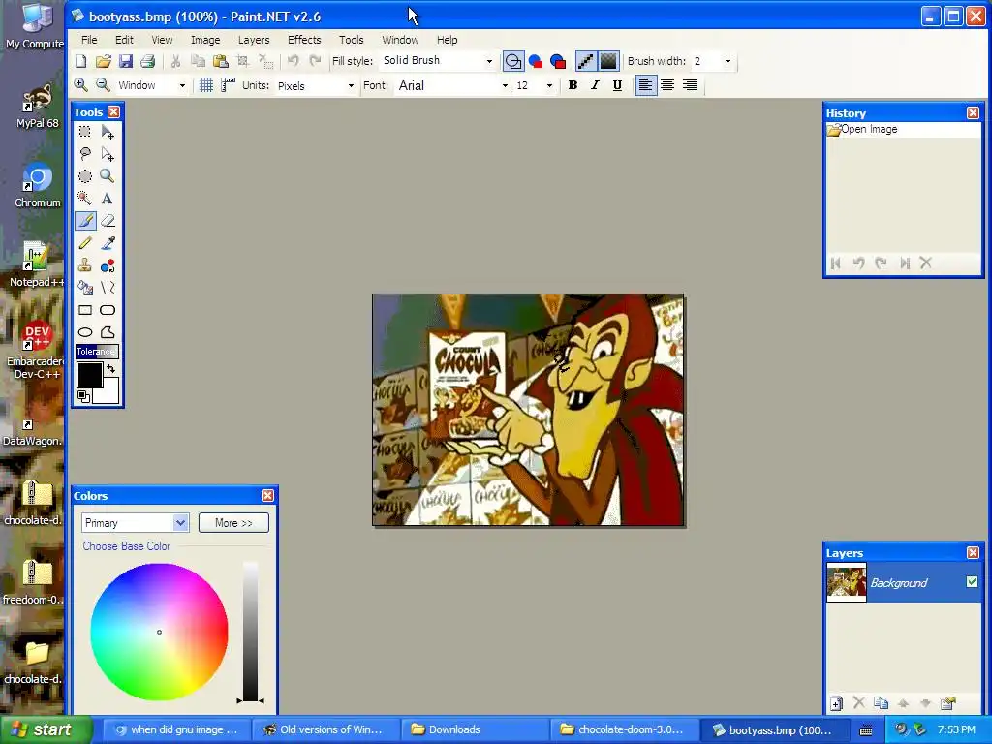Click Duplicate Layer icon in Layers panel
Viewport: 992px width, 744px height.
point(881,703)
